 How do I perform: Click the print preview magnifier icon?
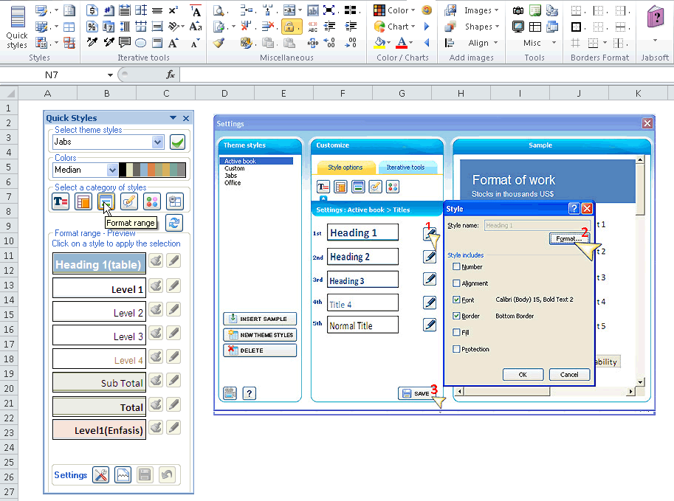click(219, 10)
